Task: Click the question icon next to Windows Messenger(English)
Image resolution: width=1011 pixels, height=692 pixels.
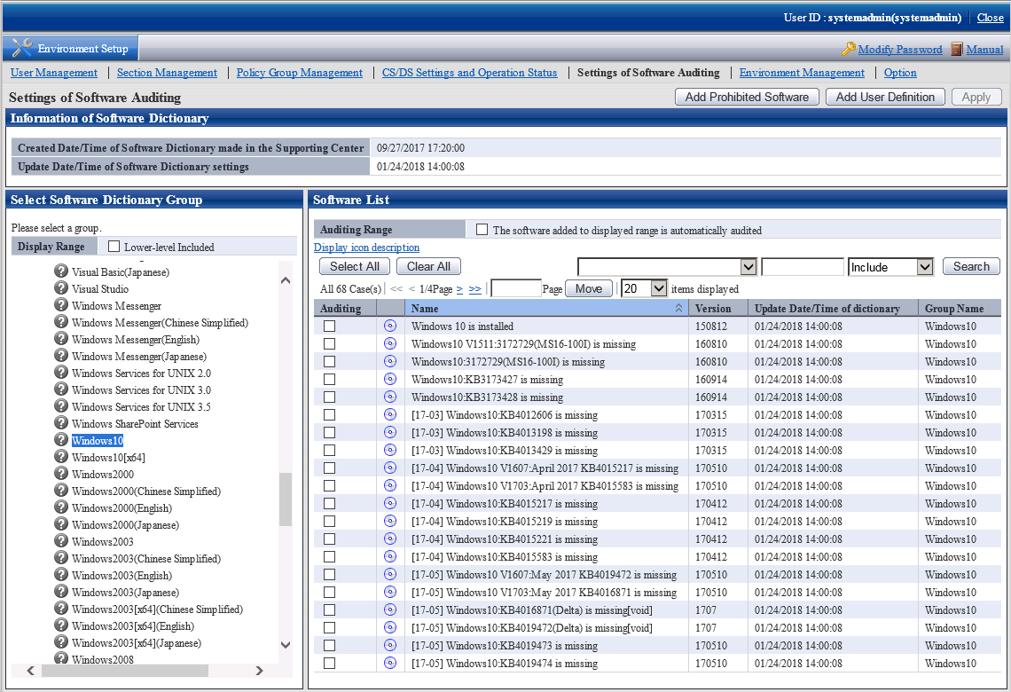Action: [61, 339]
